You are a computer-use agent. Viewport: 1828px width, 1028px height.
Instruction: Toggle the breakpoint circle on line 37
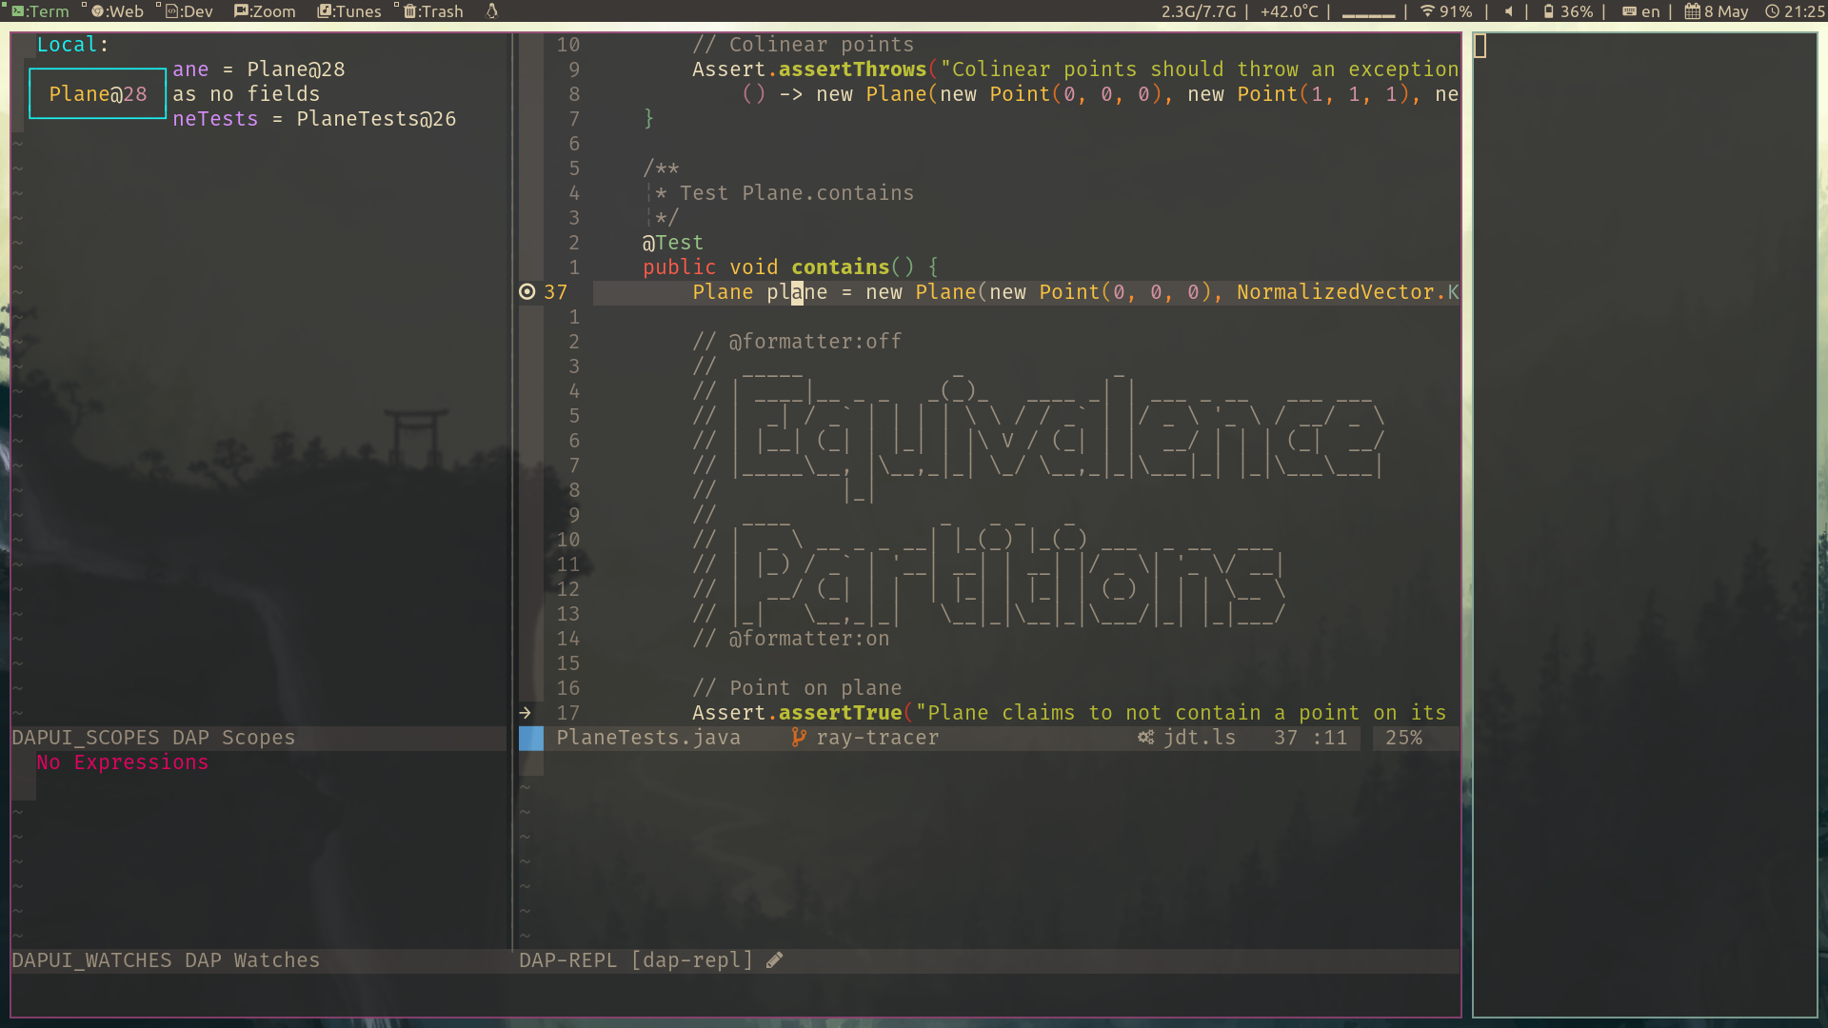527,291
